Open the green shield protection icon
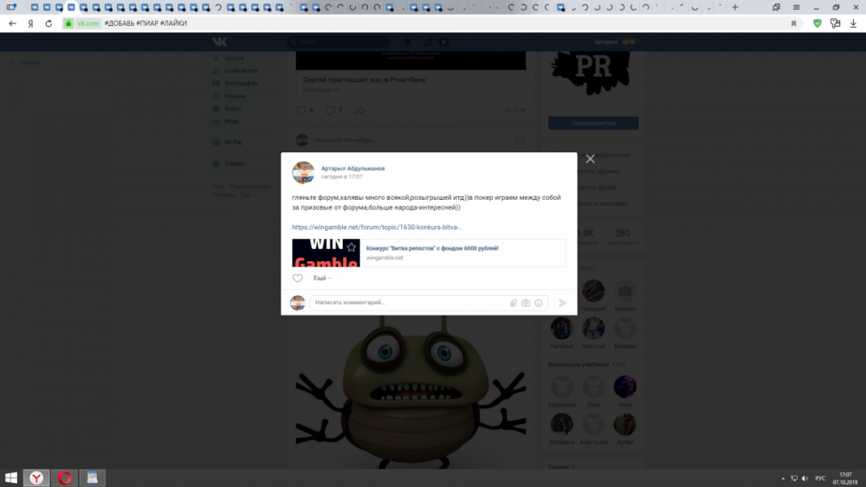866x487 pixels. (818, 23)
